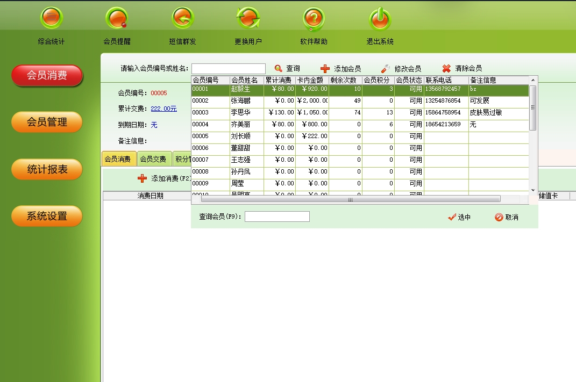Click the 更换用户 switch user icon
Viewport: 576px width, 382px height.
pyautogui.click(x=248, y=19)
